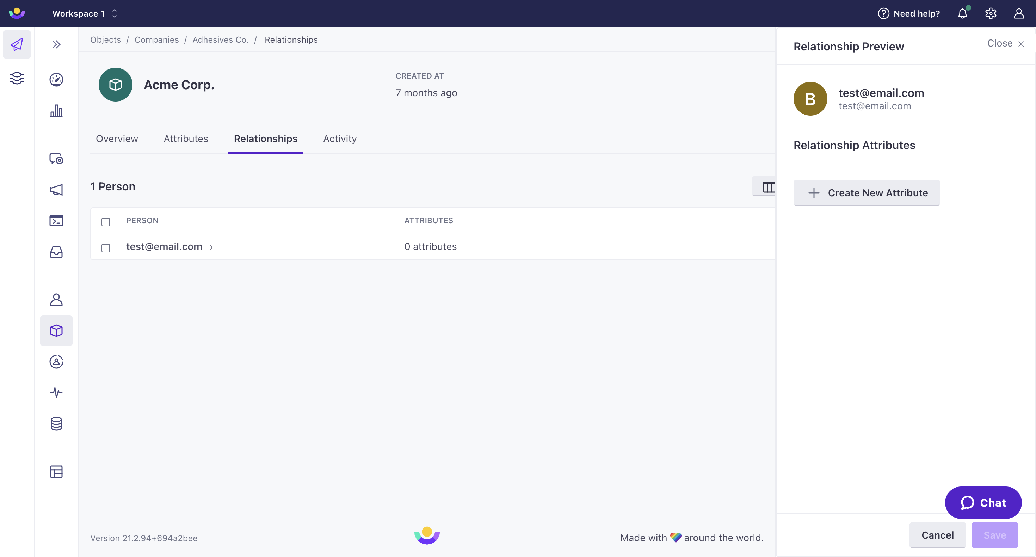The image size is (1036, 557).
Task: Open the dashboard gauge icon in sidebar
Action: pyautogui.click(x=56, y=79)
